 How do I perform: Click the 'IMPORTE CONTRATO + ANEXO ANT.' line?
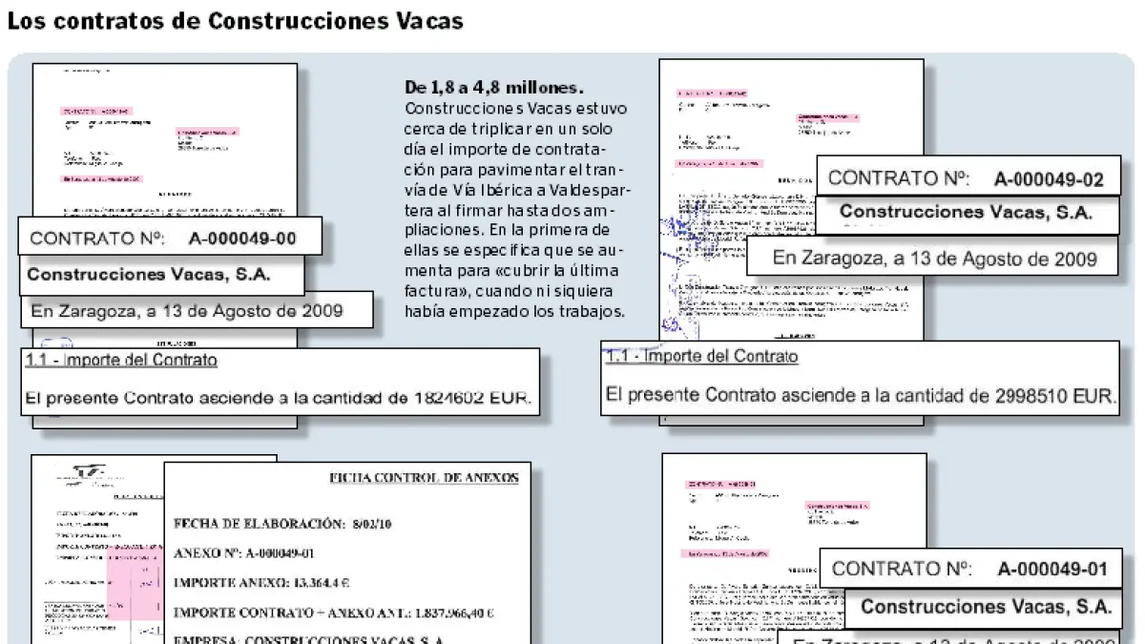tap(334, 613)
